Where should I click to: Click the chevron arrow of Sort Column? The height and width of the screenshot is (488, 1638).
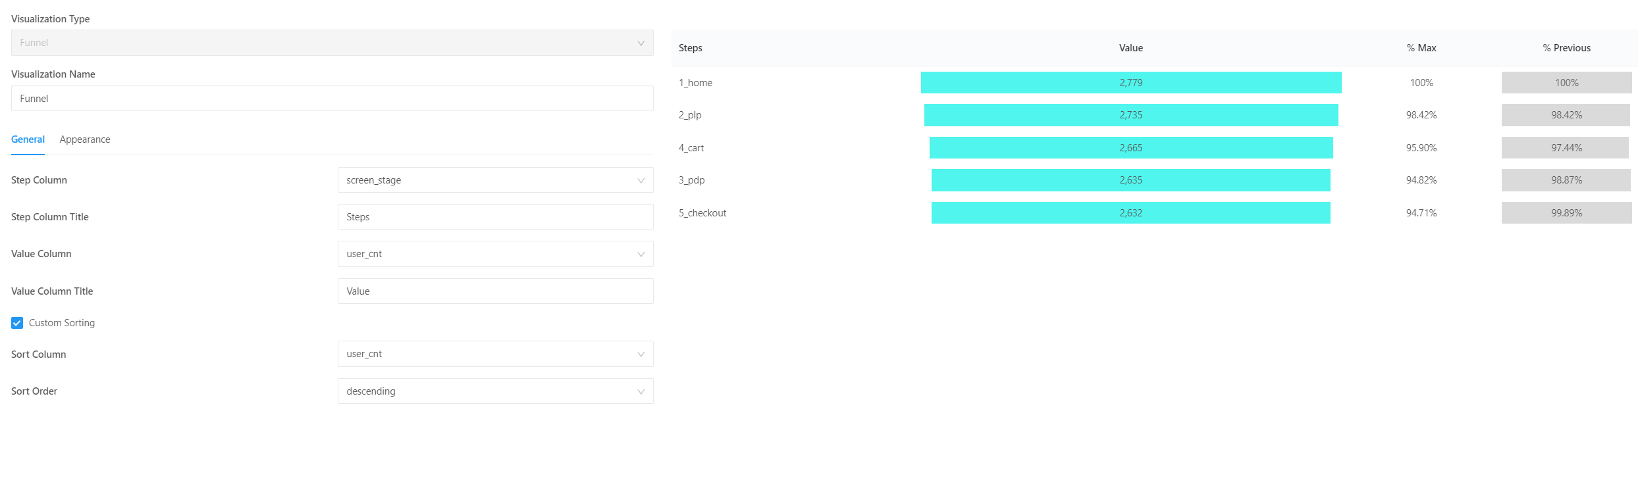point(641,354)
